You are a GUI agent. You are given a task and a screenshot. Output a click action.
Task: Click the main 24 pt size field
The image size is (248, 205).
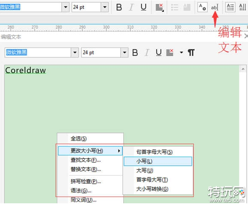tap(86, 7)
